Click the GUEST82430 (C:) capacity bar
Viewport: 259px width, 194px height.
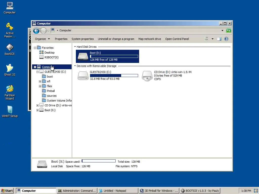point(114,76)
